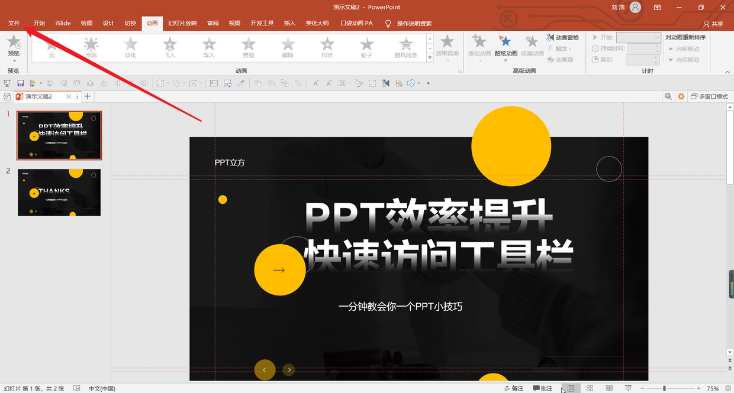Image resolution: width=734 pixels, height=393 pixels.
Task: Click the zoom out minus button
Action: pos(643,388)
